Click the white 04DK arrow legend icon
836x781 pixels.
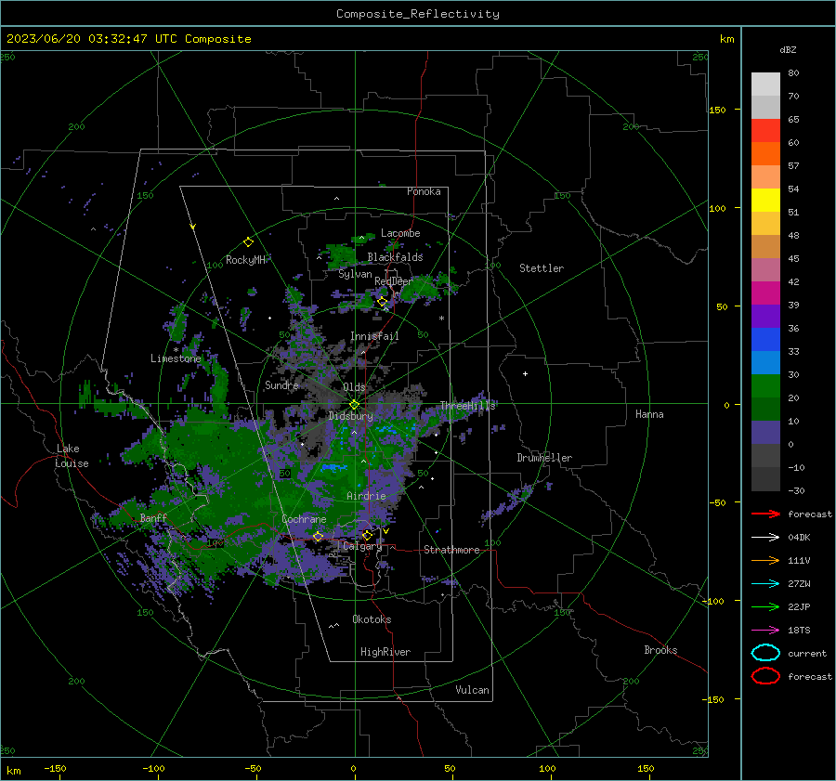pos(765,537)
